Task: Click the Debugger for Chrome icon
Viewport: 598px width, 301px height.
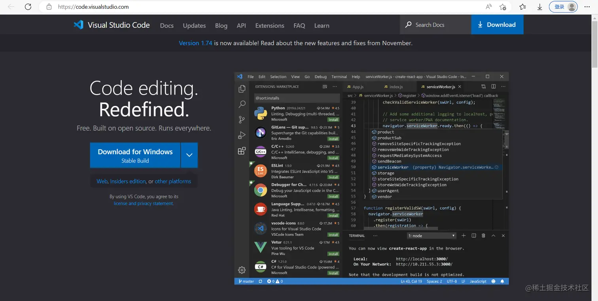Action: point(260,190)
